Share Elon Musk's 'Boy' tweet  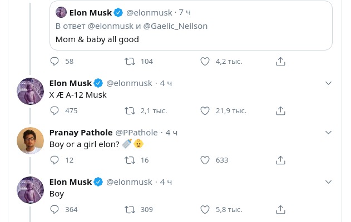[280, 210]
